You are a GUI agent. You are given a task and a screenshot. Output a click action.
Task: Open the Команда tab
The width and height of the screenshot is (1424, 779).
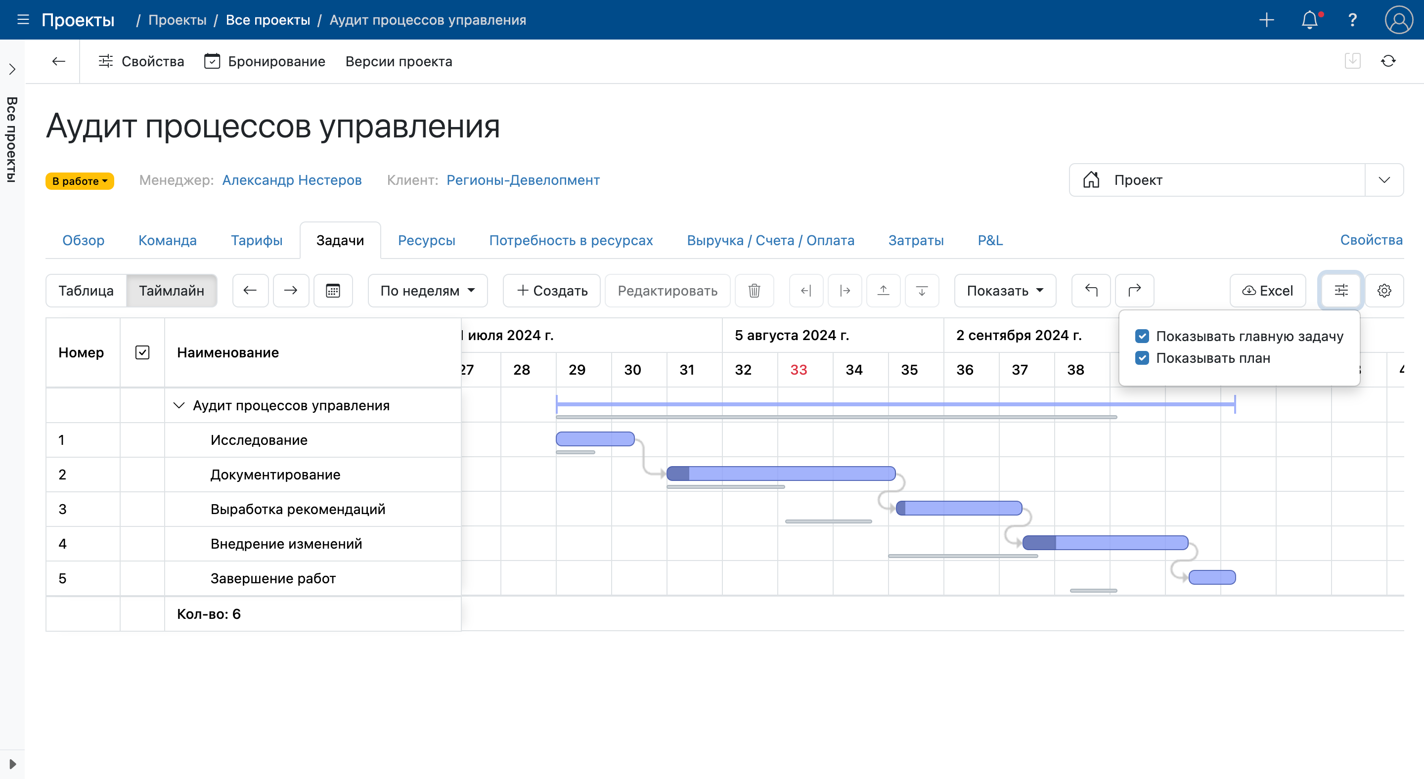click(168, 240)
